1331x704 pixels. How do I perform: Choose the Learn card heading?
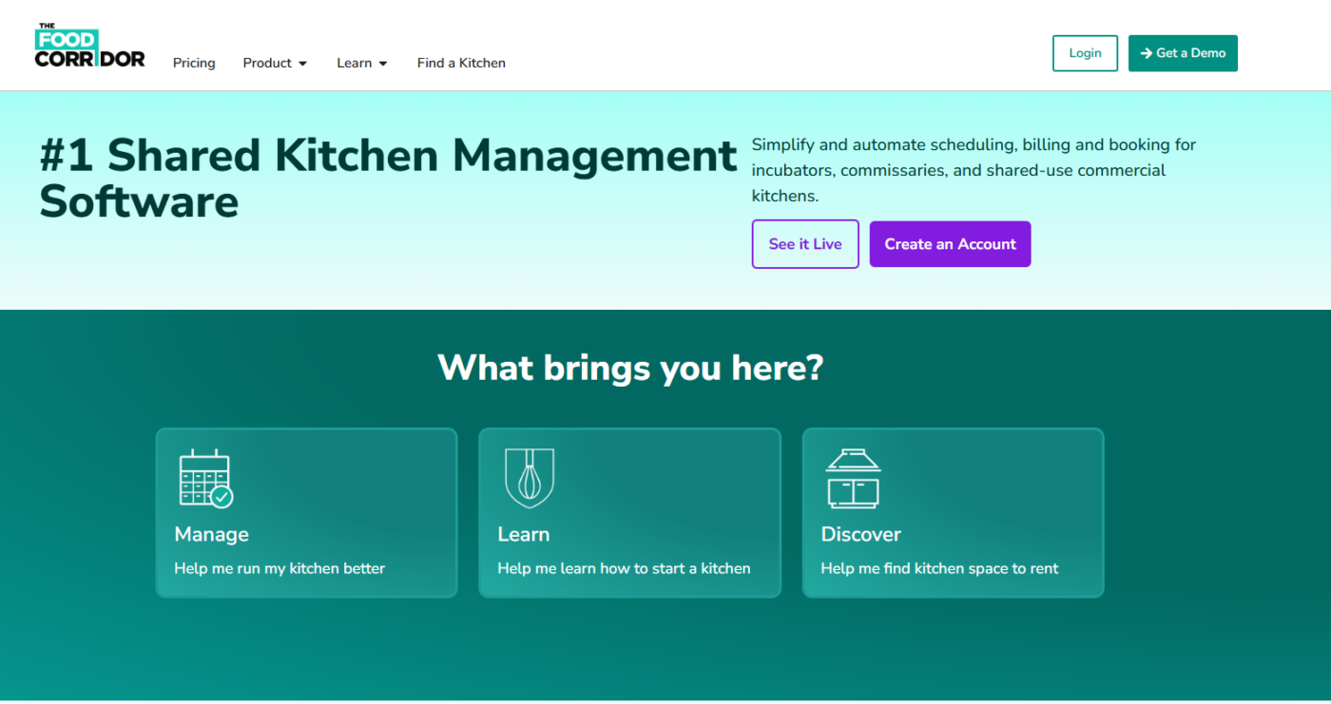coord(523,534)
